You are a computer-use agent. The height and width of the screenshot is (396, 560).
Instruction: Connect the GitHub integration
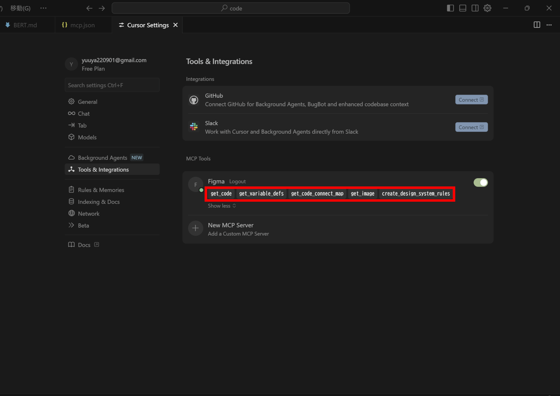coord(471,100)
